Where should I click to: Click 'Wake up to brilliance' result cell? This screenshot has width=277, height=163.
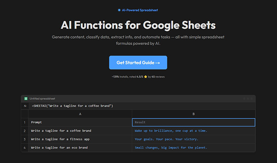coord(193,131)
